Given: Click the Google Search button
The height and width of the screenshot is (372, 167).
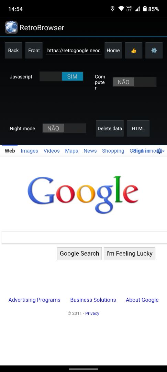Looking at the screenshot, I should (x=79, y=254).
